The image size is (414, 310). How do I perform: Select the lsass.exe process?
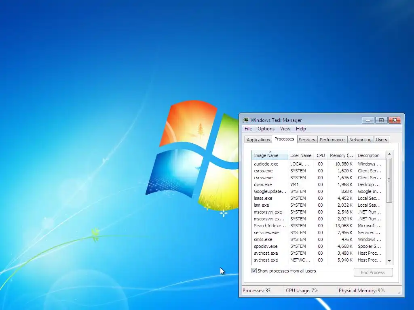tap(319, 198)
